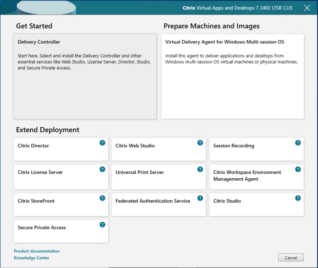Select the Delivery Controller install tile
This screenshot has width=318, height=268.
[x=85, y=76]
